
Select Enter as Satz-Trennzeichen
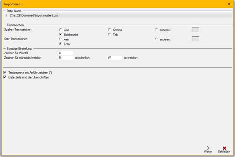[61, 44]
